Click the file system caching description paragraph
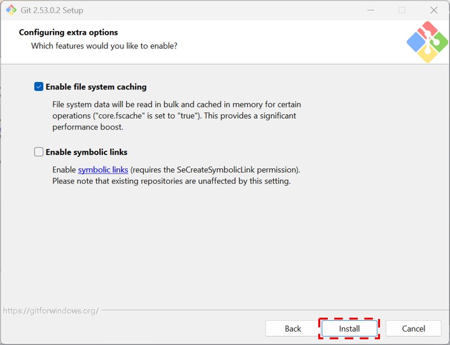Screen dimensions: 450x345 coord(176,116)
